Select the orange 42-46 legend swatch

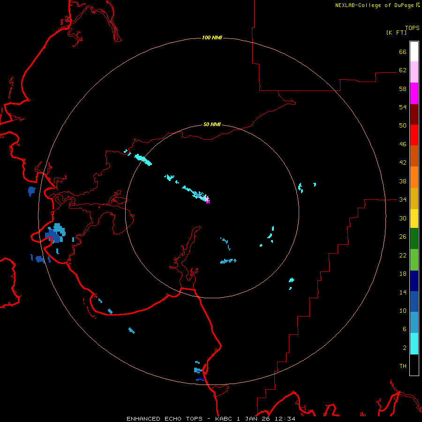coord(414,177)
